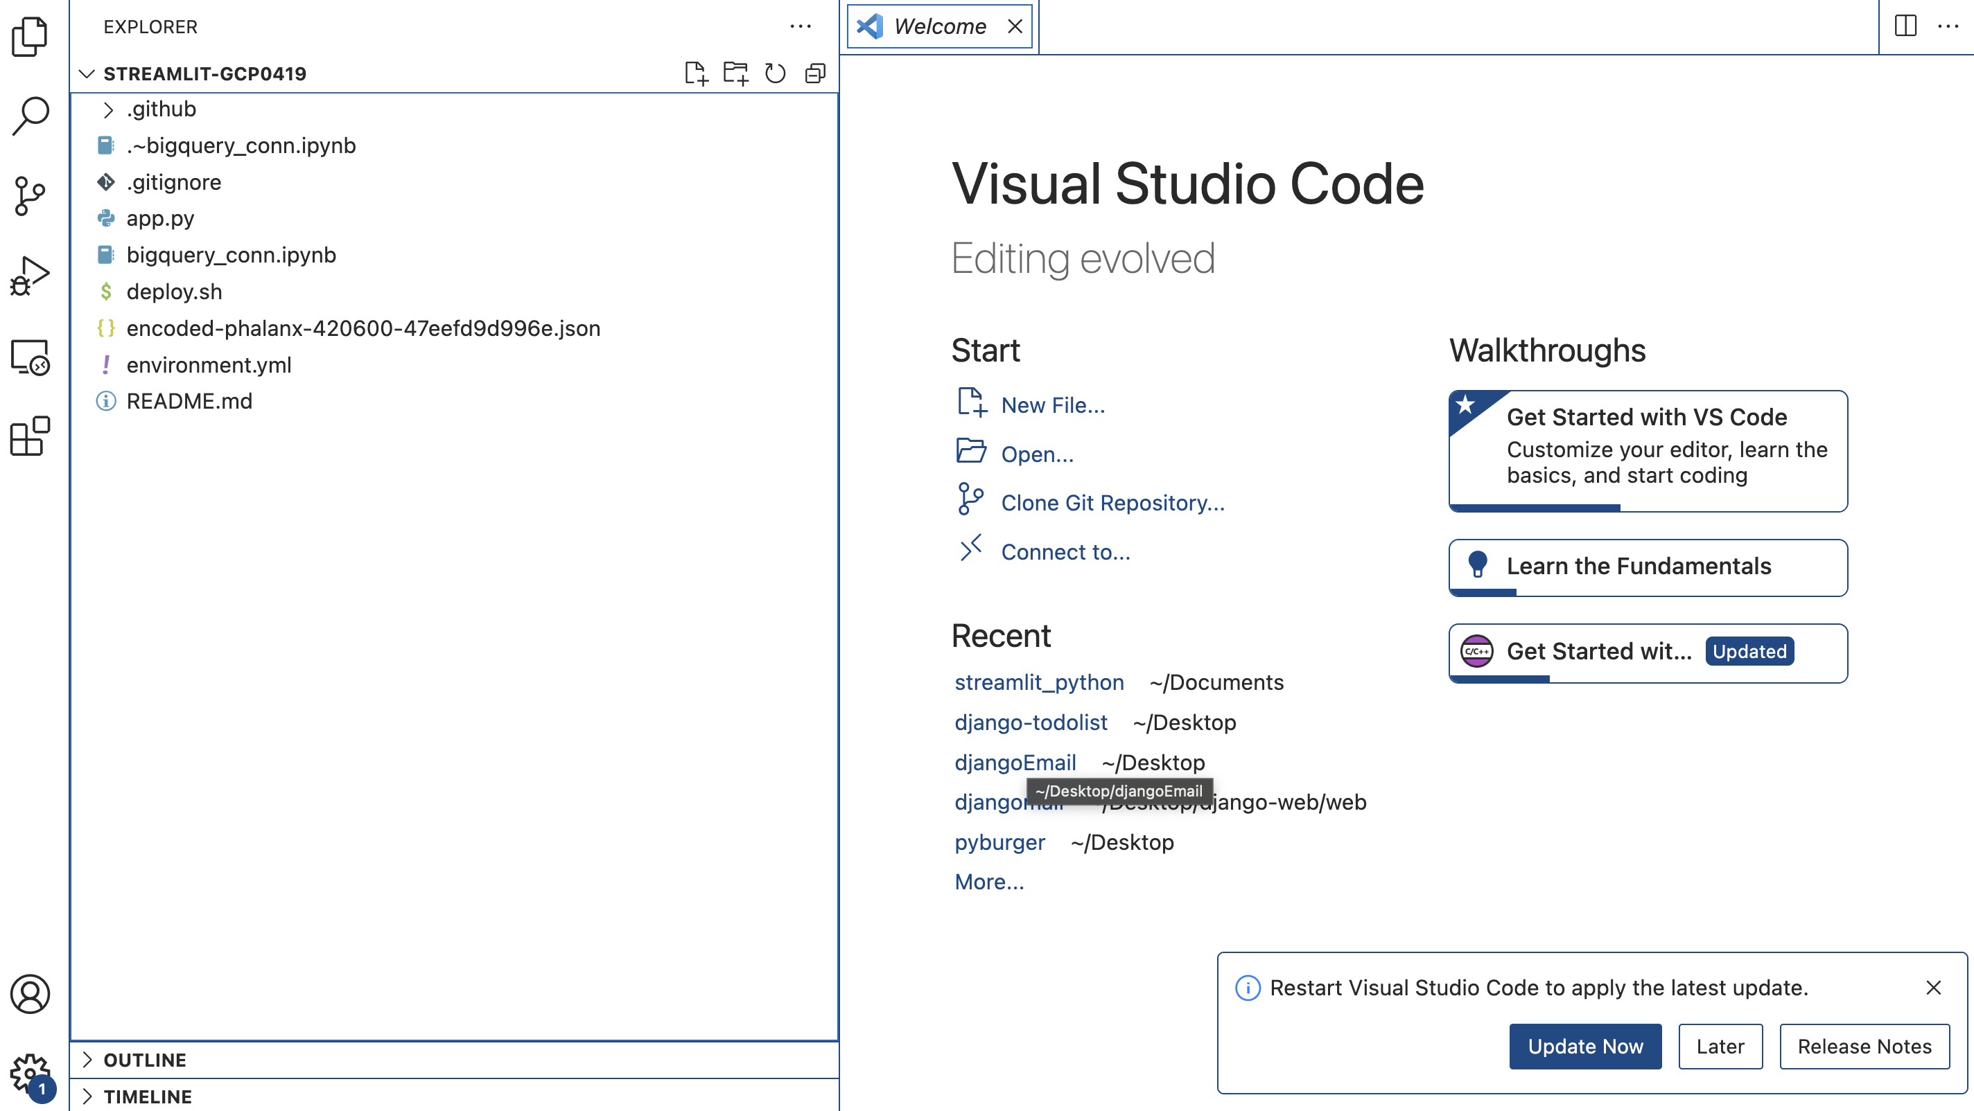Viewport: 1974px width, 1111px height.
Task: Open recent folder pyburger
Action: [999, 842]
